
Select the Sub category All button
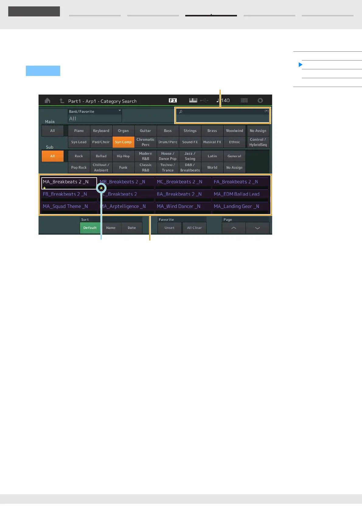(x=53, y=156)
